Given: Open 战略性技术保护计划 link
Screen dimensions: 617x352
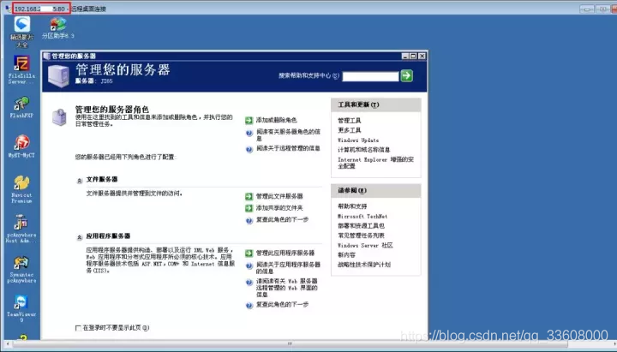Looking at the screenshot, I should pyautogui.click(x=364, y=265).
